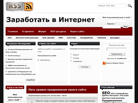Click the подробнее button
This screenshot has width=138, height=103.
[x=31, y=80]
